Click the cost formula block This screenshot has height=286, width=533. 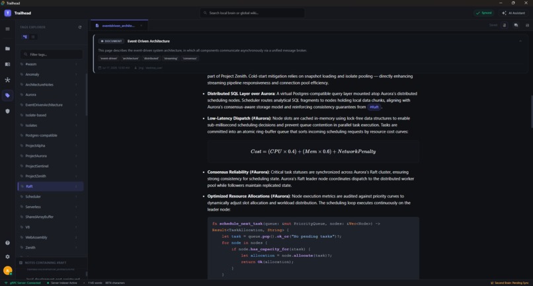point(313,151)
